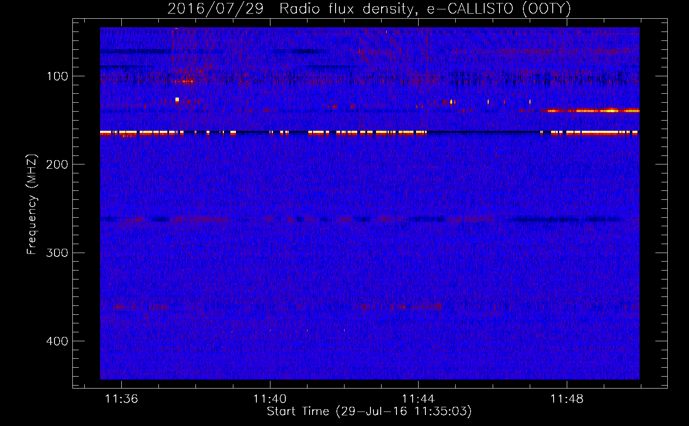Click the plot title "2016/07/29 Radio flux density, e-CALLISTO (OOTY)"
The width and height of the screenshot is (689, 426).
click(369, 9)
